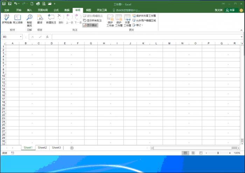
Task: Click the Tell Me search box
Action: click(127, 10)
